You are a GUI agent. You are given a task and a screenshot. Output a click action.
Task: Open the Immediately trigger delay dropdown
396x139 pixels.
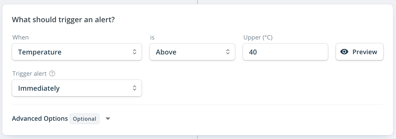[77, 88]
